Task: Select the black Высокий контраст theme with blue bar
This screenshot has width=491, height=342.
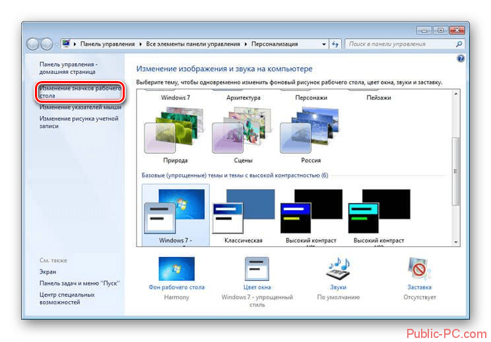Action: pyautogui.click(x=311, y=215)
